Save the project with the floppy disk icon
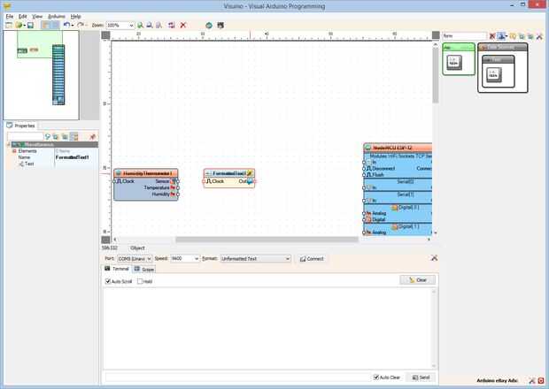 coord(30,25)
